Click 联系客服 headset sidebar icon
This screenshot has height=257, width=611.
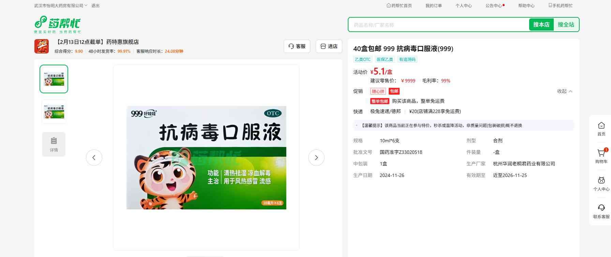pyautogui.click(x=601, y=208)
